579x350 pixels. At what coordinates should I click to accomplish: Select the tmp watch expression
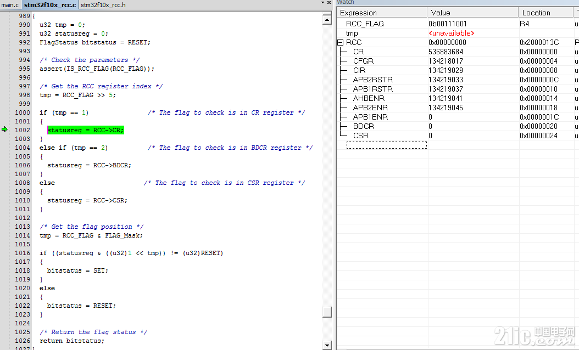pyautogui.click(x=352, y=33)
